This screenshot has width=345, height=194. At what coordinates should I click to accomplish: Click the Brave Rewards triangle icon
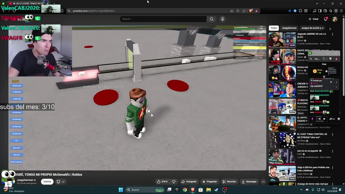tap(256, 11)
